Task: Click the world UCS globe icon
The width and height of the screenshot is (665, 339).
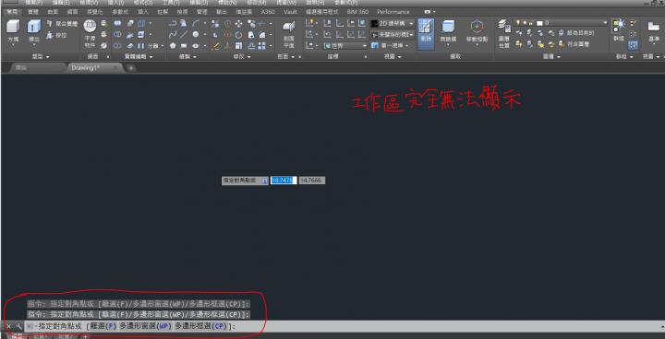Action: 361,24
